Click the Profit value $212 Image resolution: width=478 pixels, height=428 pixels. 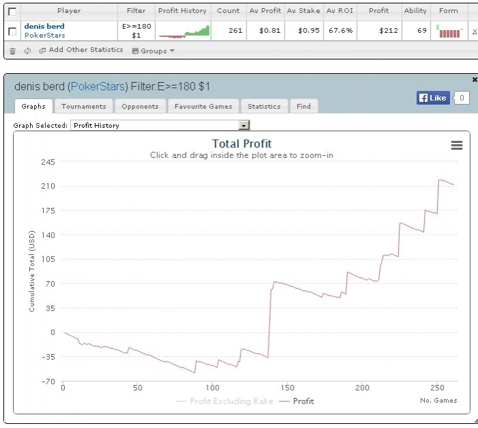tap(389, 31)
